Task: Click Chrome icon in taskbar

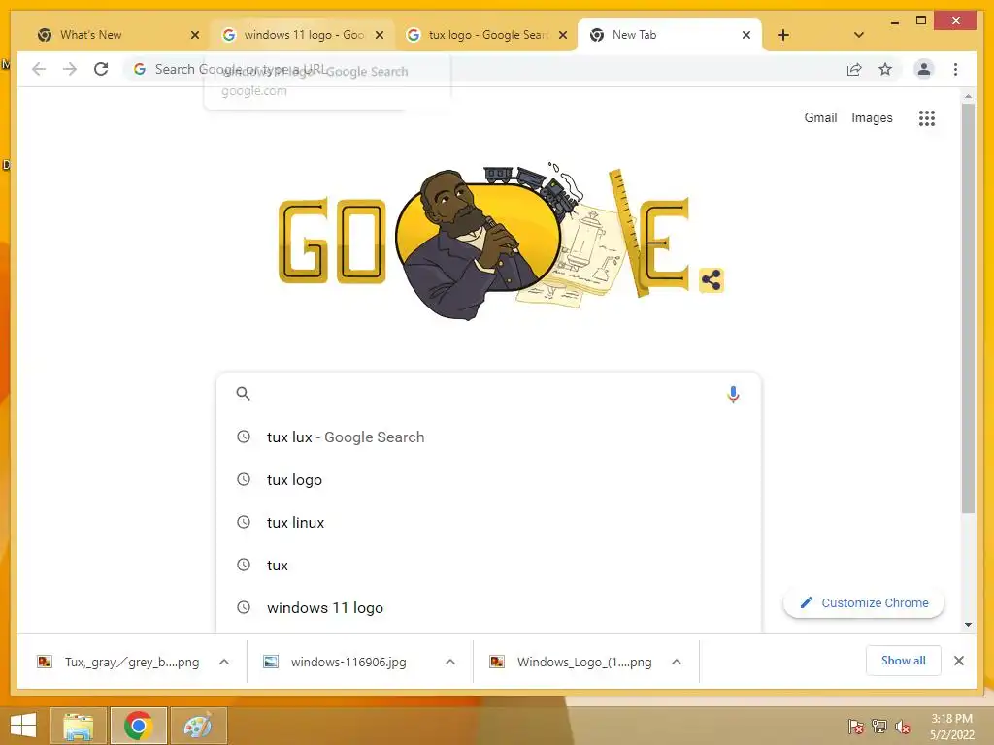Action: pos(138,726)
